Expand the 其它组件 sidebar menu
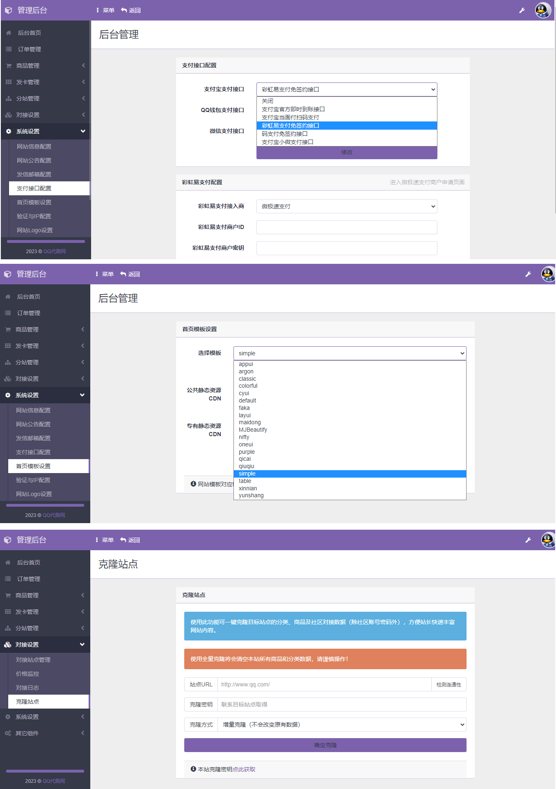Screen dimensions: 556x789 coord(45,733)
